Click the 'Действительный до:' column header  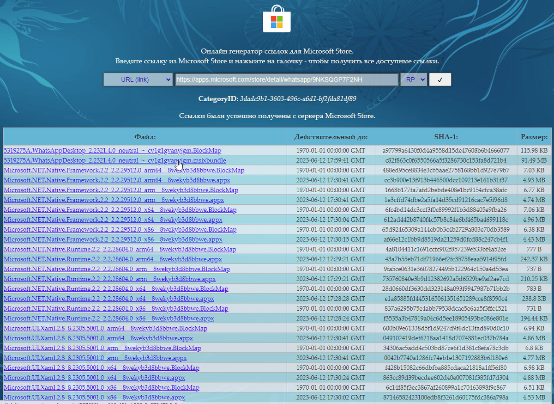pyautogui.click(x=331, y=137)
